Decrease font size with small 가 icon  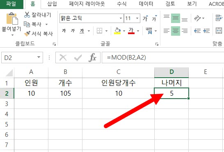tap(154, 18)
